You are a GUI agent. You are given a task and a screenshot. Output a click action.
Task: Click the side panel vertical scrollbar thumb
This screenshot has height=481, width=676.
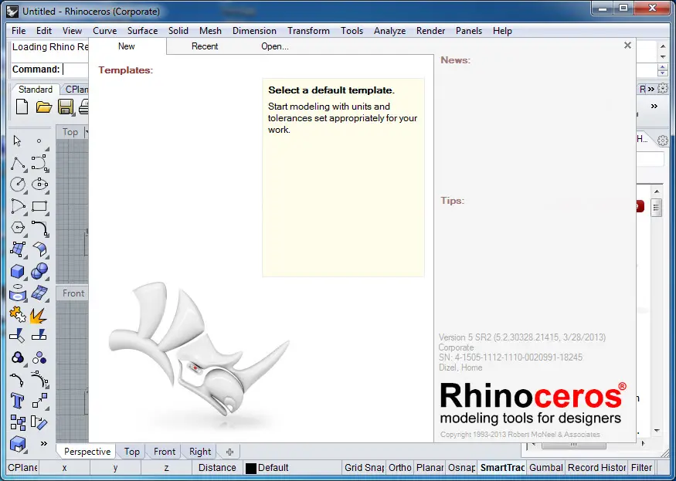click(656, 208)
